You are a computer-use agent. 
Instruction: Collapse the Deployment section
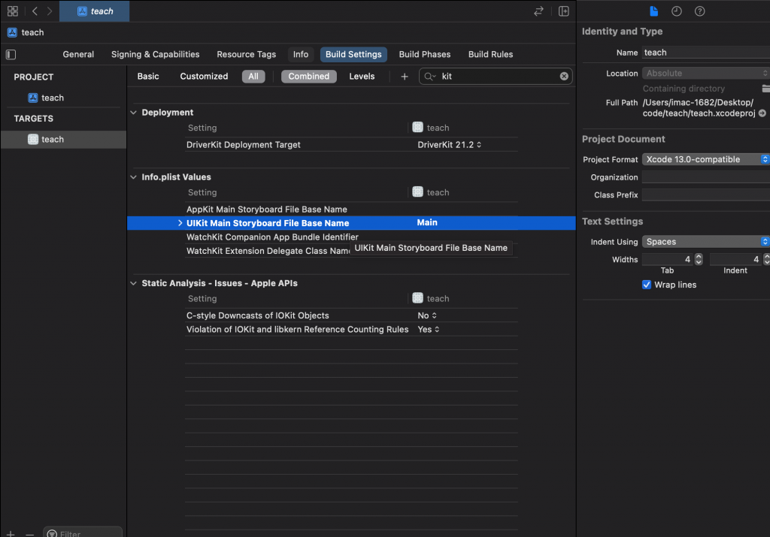(x=134, y=113)
